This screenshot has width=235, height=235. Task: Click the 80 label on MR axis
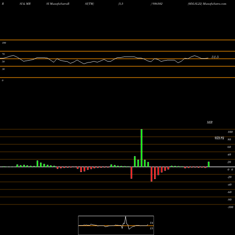coord(229,140)
